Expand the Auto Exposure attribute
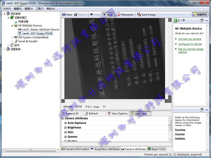211x158 pixels. pos(65,123)
